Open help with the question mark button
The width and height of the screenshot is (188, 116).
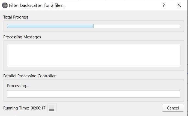click(x=164, y=5)
